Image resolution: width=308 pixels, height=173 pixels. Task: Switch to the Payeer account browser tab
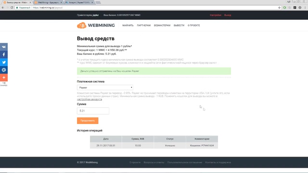pyautogui.click(x=79, y=2)
